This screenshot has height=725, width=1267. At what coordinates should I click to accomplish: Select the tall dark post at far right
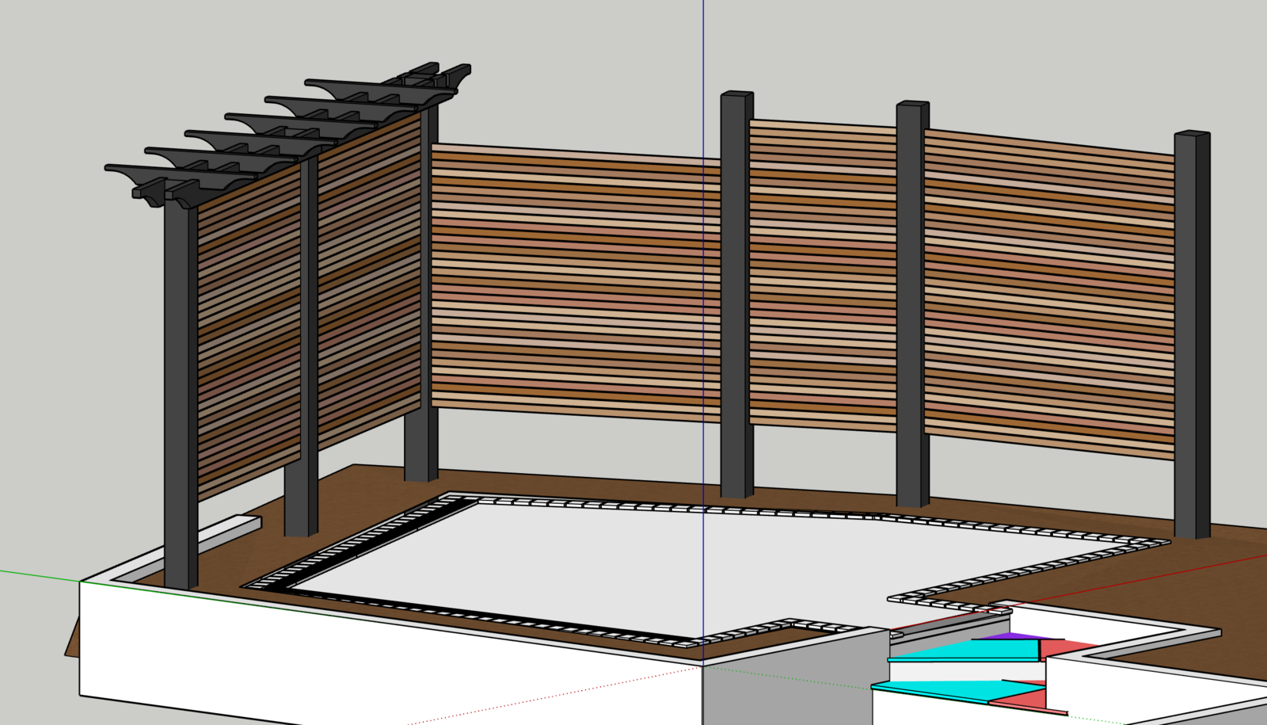pos(1192,317)
